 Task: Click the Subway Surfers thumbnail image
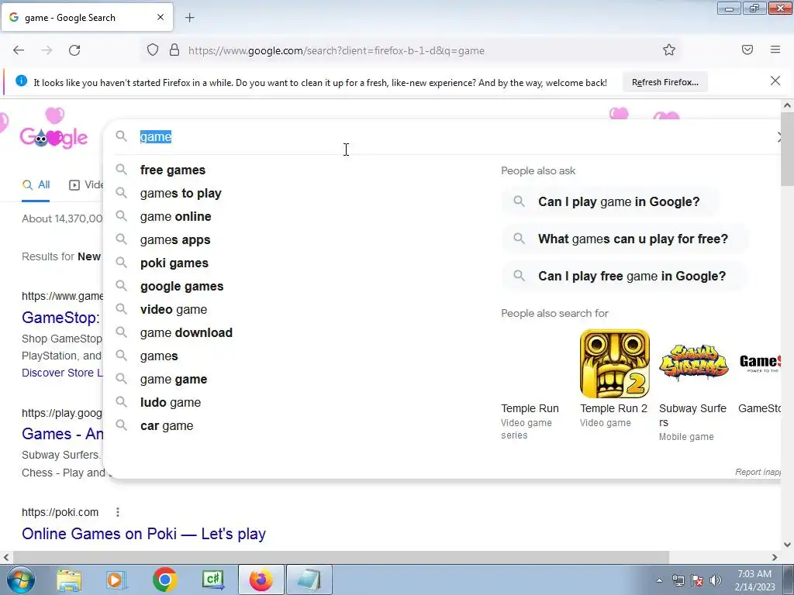(x=694, y=364)
